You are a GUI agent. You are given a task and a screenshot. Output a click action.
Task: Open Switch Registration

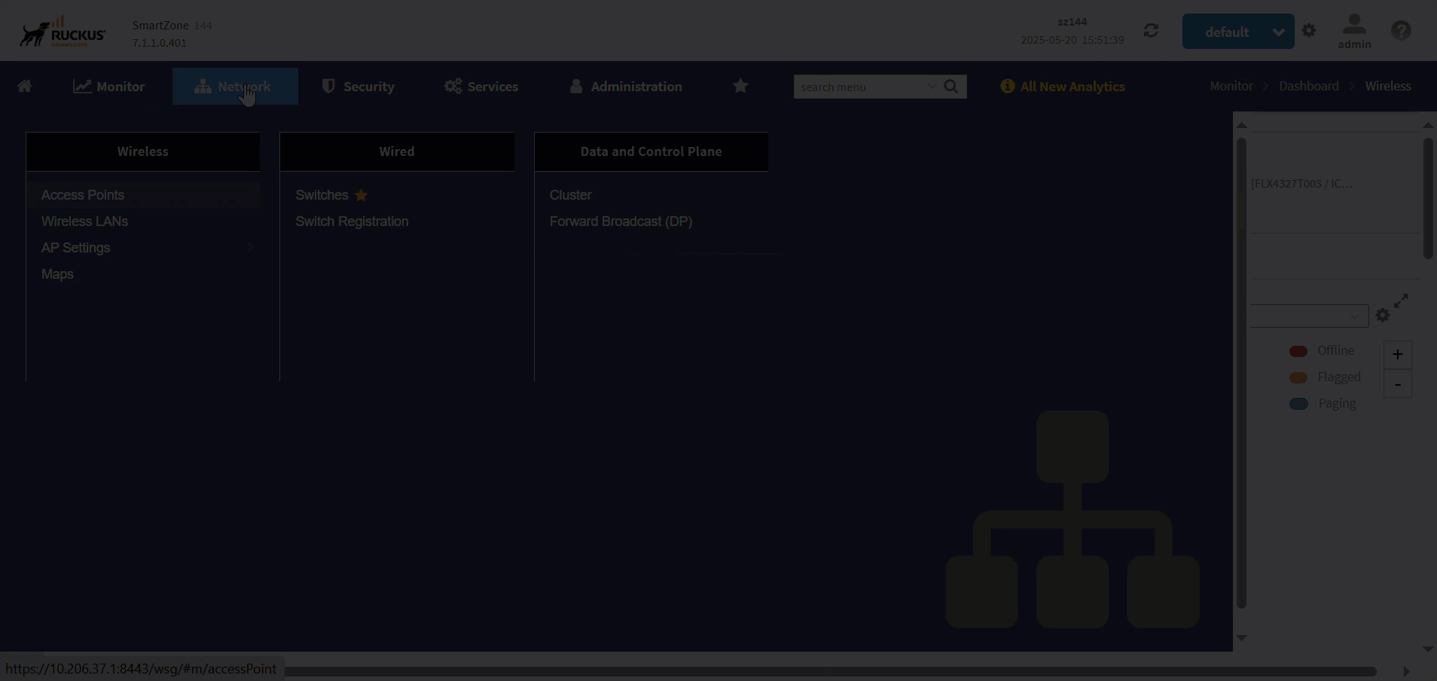[x=352, y=221]
